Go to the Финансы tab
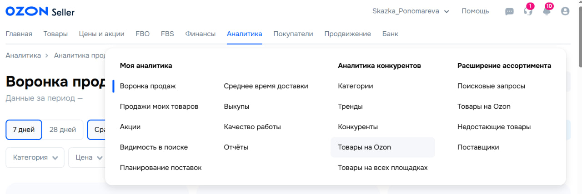The width and height of the screenshot is (582, 194). pos(200,34)
